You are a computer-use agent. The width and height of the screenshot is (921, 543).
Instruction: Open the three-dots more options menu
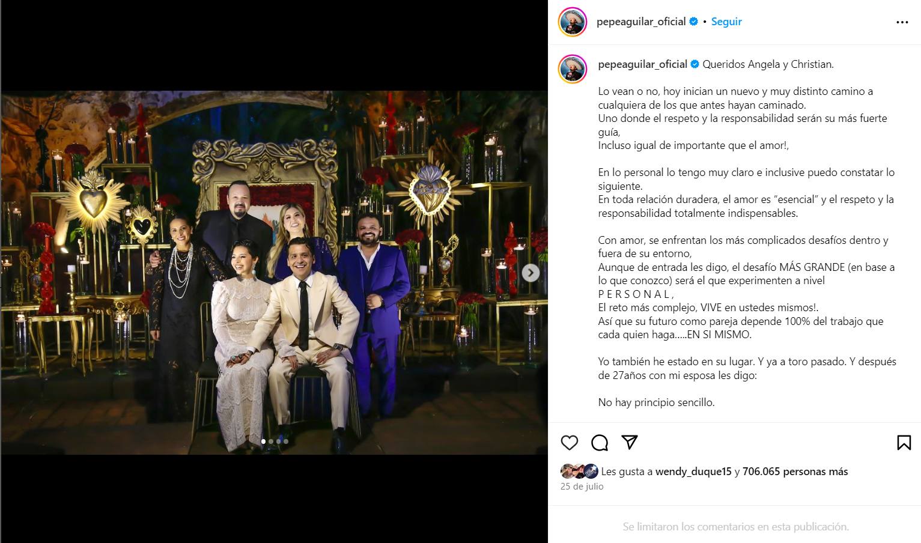pos(902,22)
